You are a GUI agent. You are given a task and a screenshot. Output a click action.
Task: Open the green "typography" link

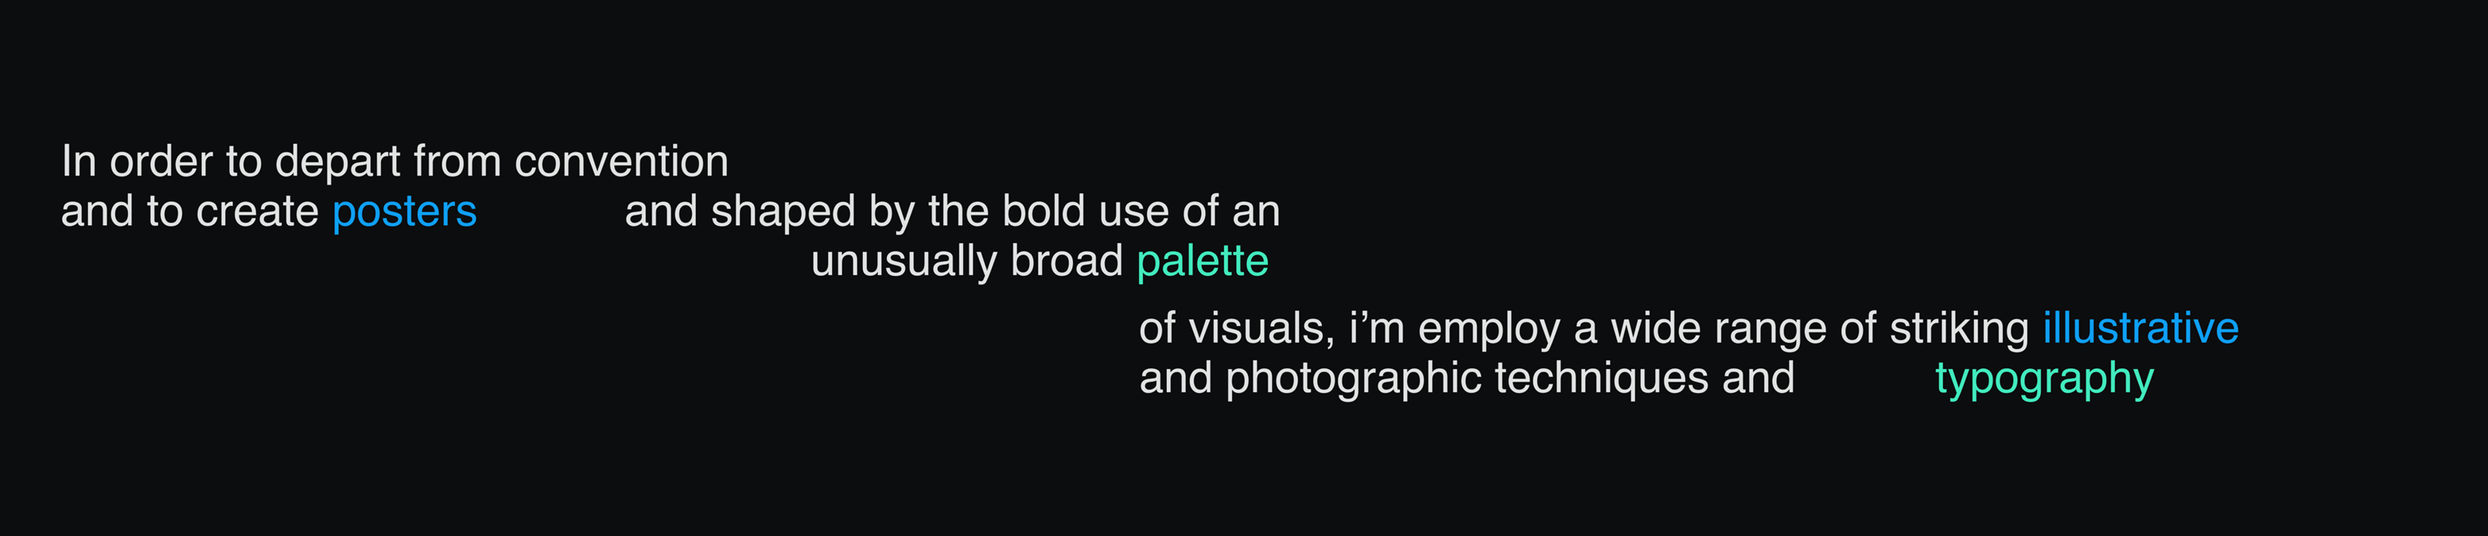point(2044,378)
